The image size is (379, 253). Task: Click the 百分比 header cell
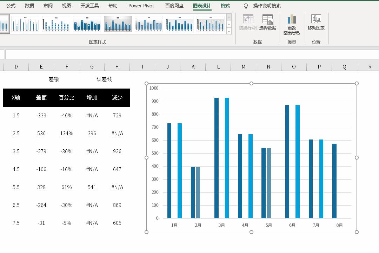[67, 97]
